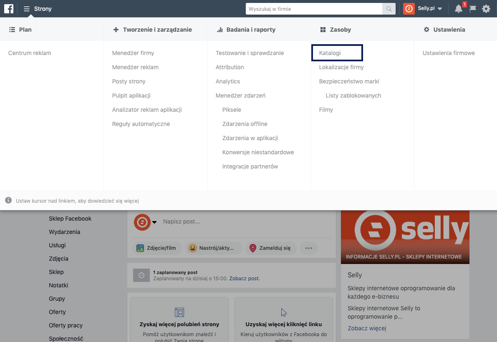Open Katalogi in Zasoby menu
Viewport: 497px width, 342px height.
tap(330, 53)
